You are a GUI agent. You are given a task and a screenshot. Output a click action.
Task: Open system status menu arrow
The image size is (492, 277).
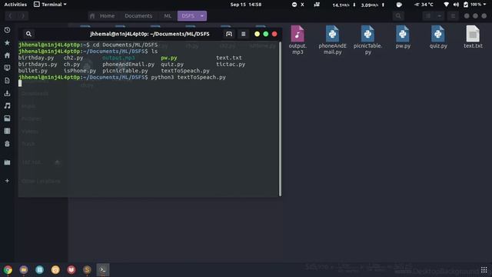(x=485, y=5)
